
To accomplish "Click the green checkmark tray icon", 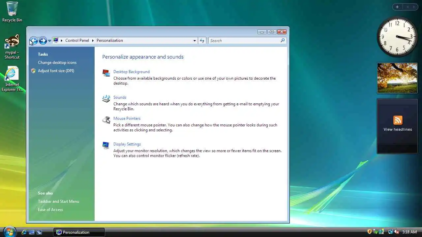I will click(x=376, y=232).
